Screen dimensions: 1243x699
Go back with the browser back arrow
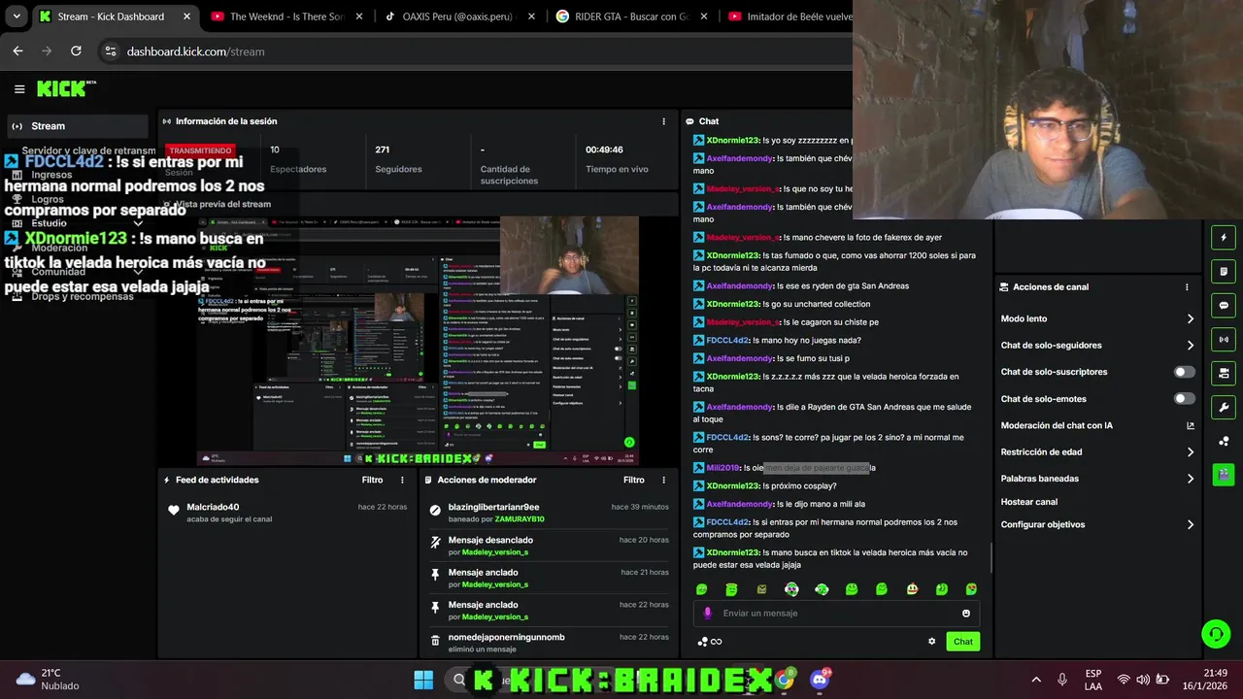17,51
